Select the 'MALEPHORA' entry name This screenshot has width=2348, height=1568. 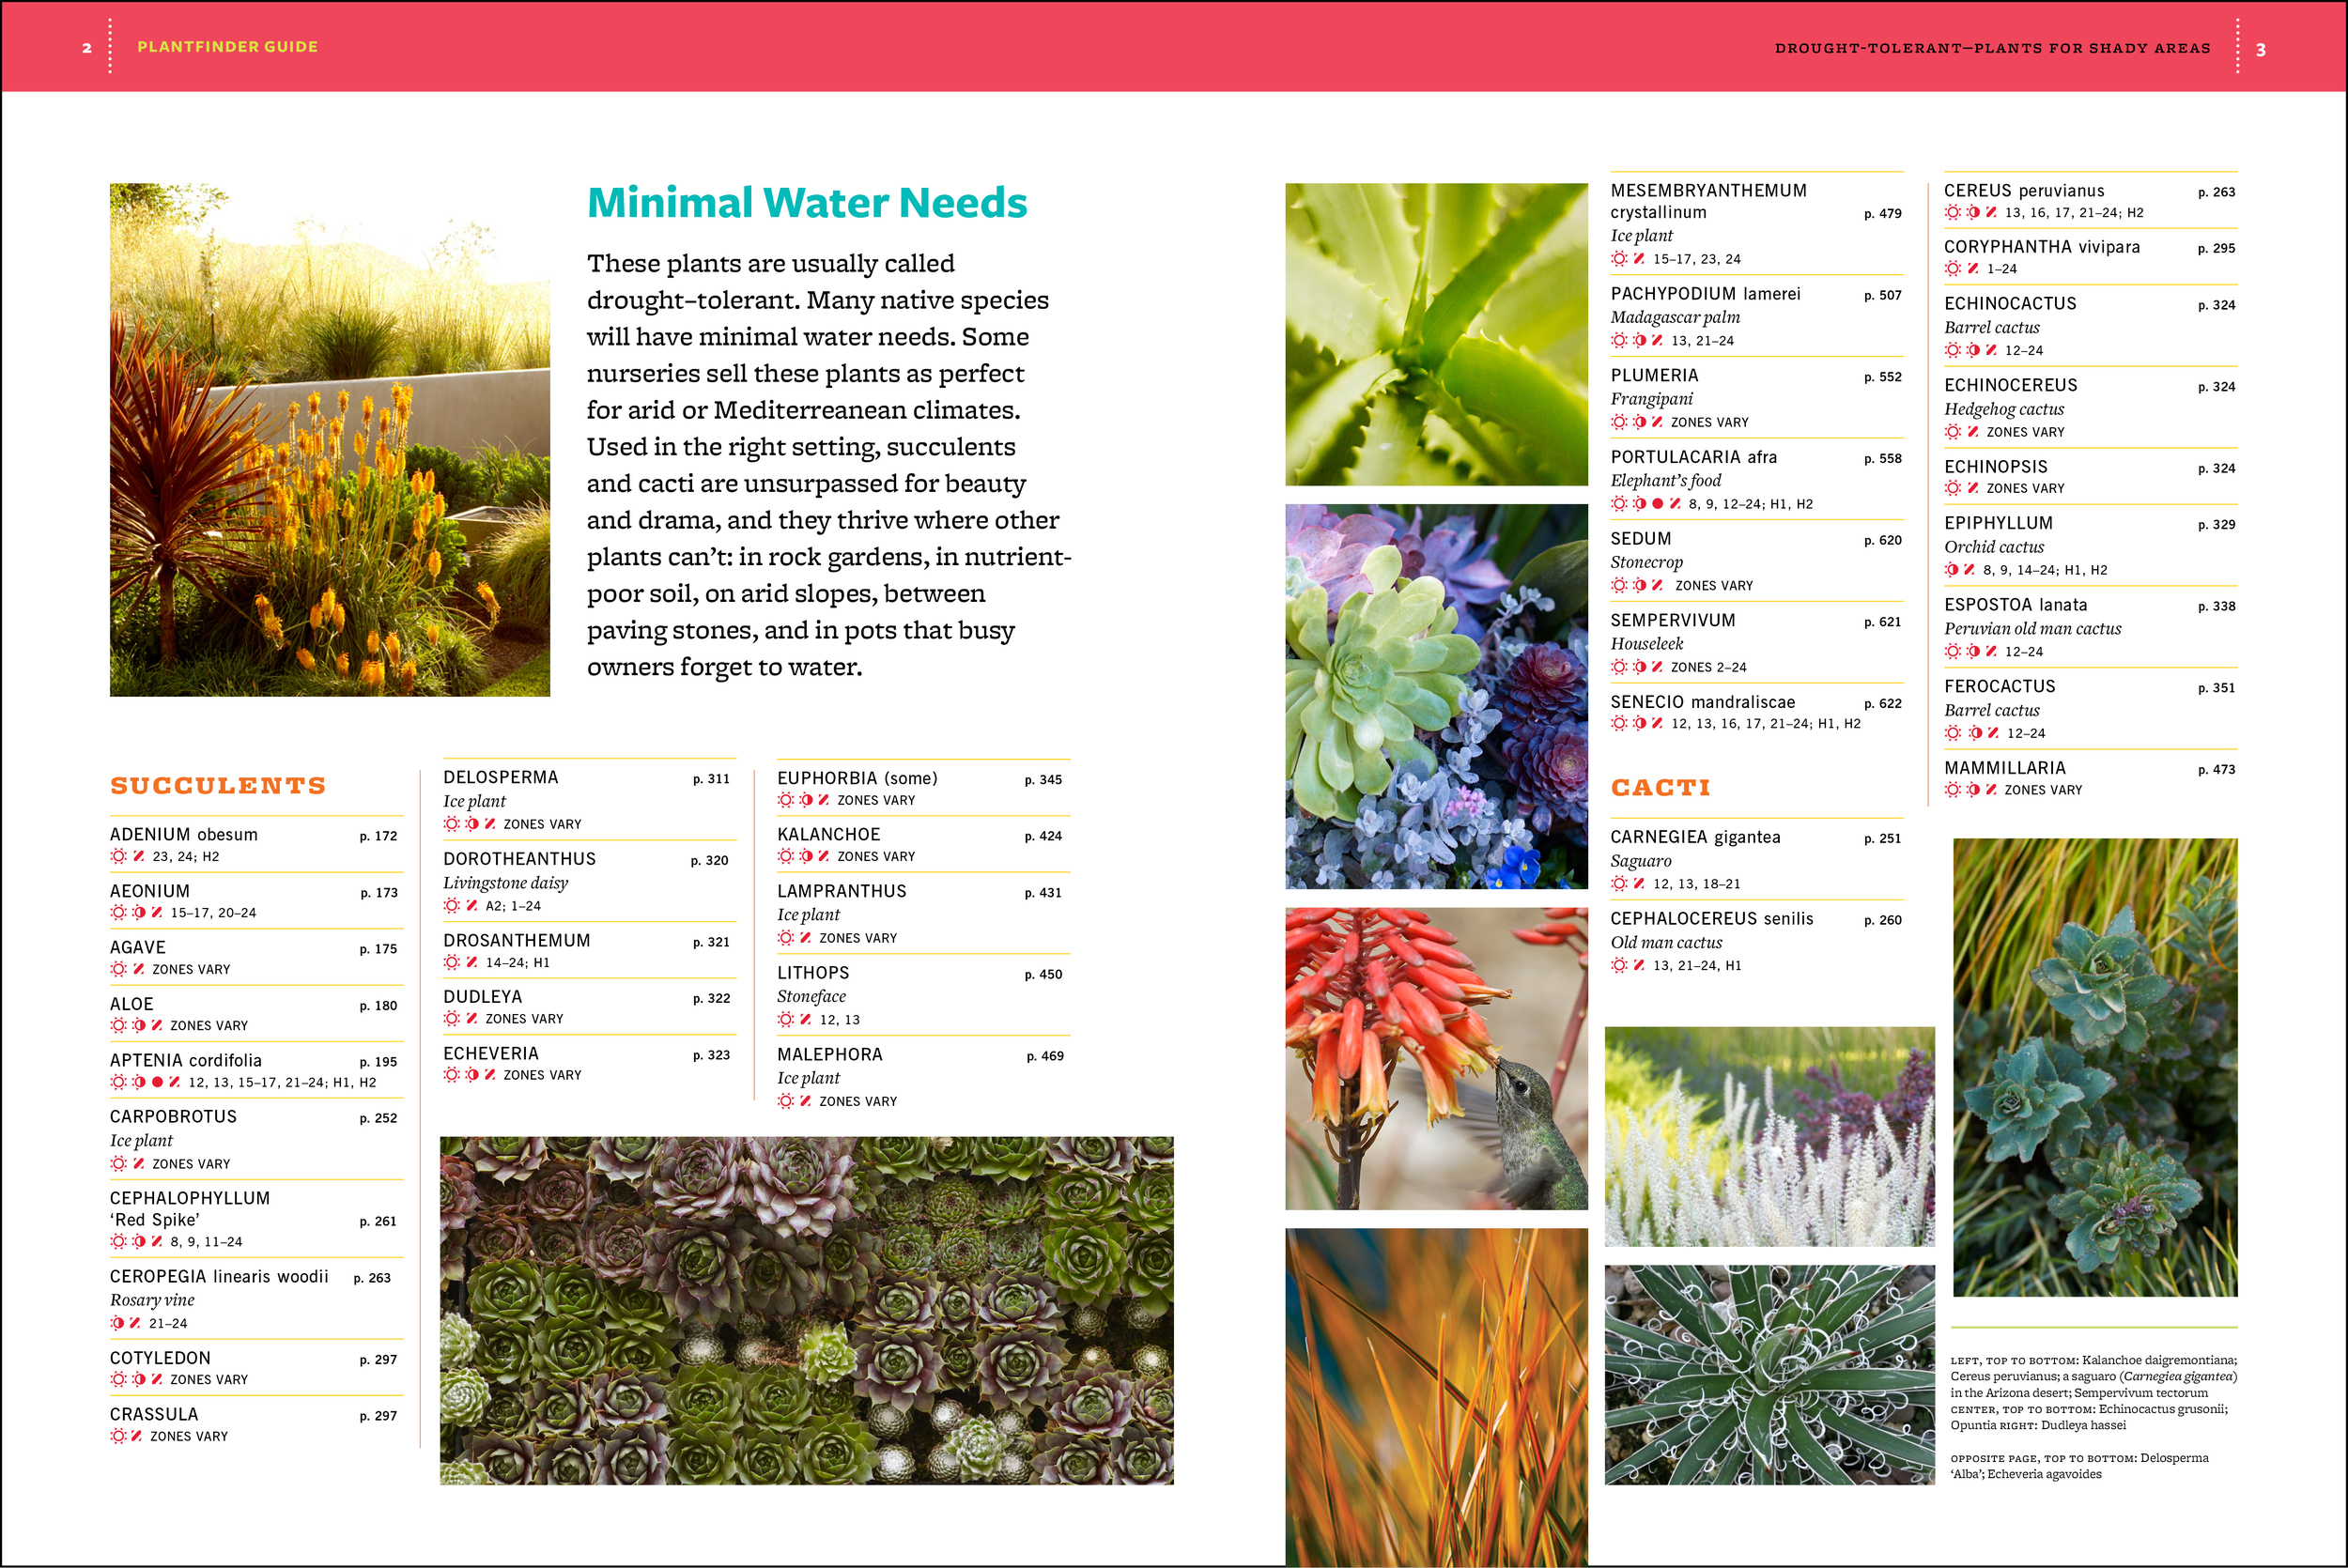click(830, 1055)
